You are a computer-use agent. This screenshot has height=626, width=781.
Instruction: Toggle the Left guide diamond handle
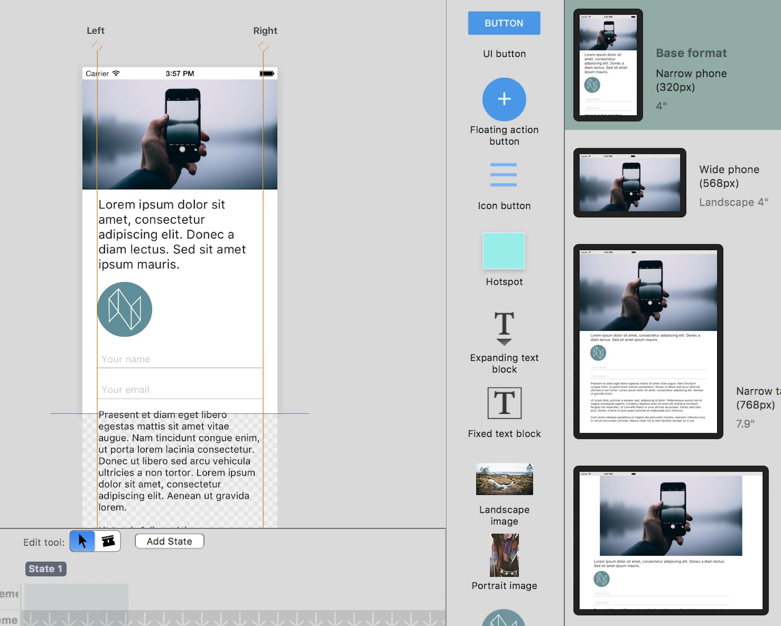click(x=97, y=46)
